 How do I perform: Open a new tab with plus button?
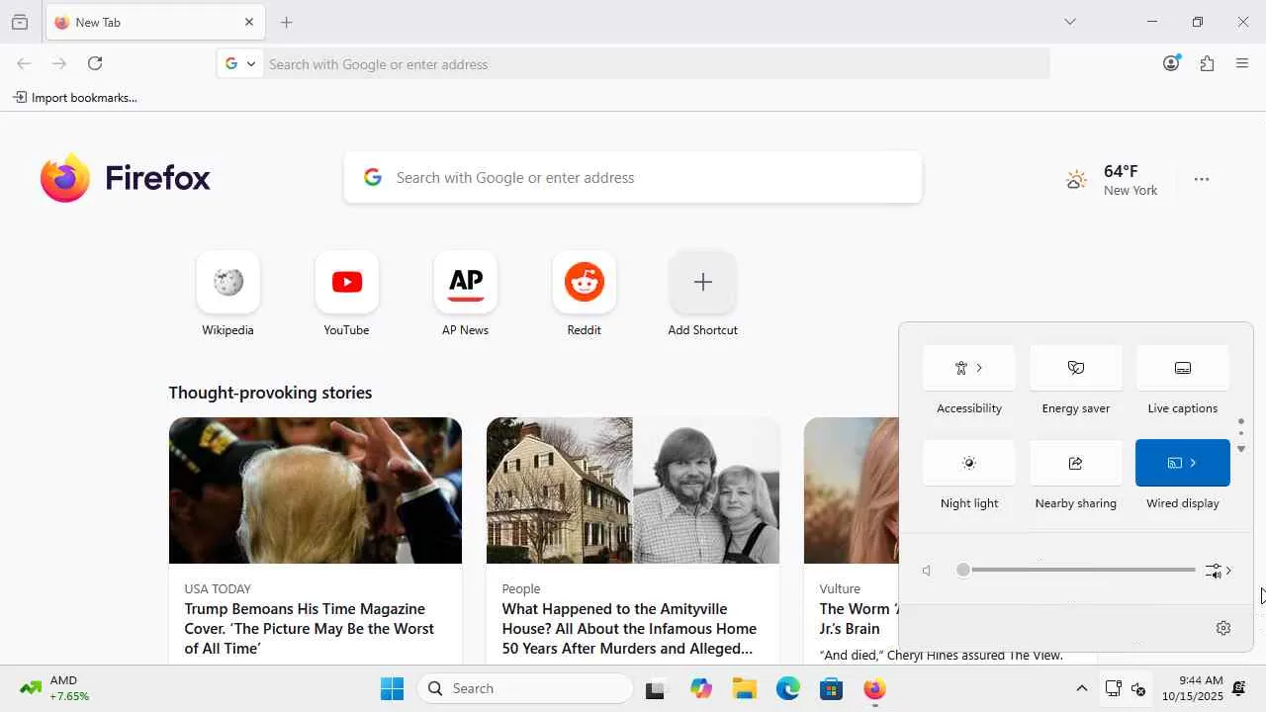tap(287, 22)
